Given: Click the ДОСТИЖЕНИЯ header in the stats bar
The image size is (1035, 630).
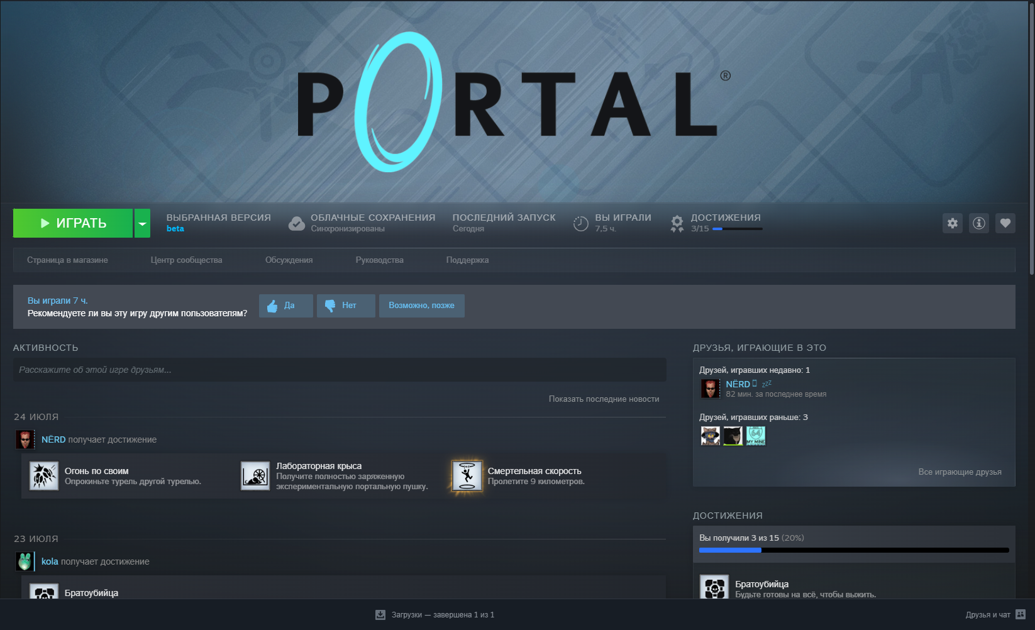Looking at the screenshot, I should (x=726, y=218).
